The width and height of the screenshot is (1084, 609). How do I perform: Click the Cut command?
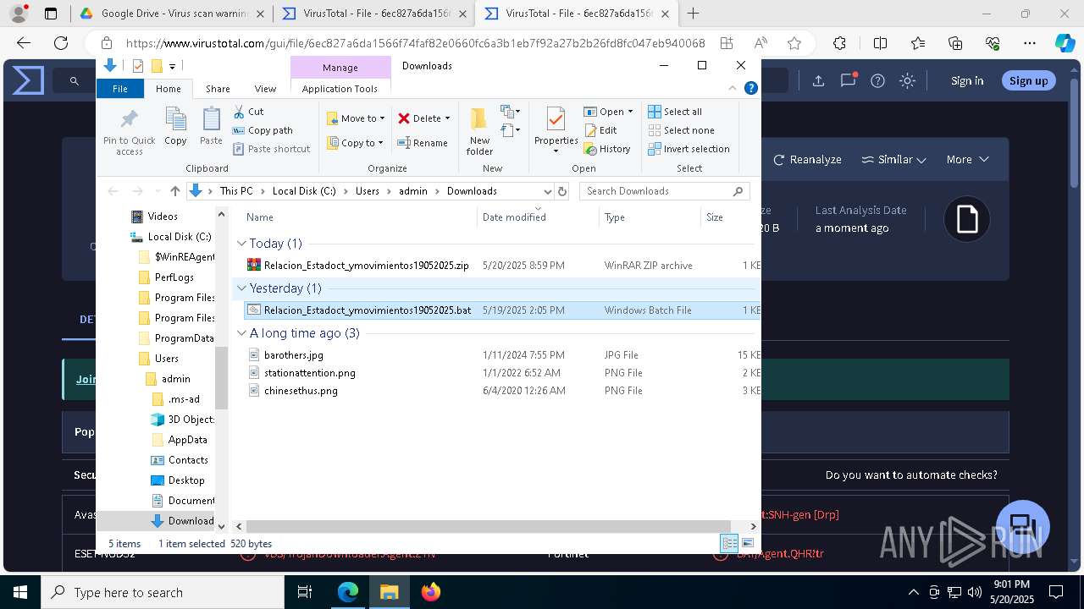[248, 112]
